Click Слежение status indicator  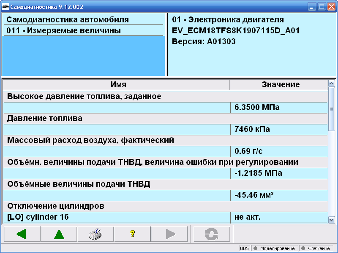(x=316, y=248)
